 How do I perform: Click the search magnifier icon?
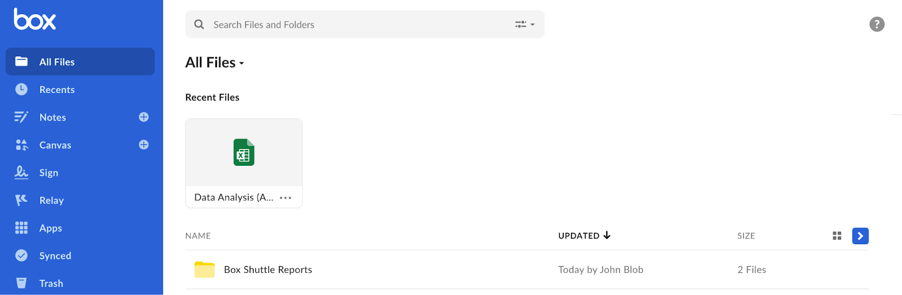pos(199,24)
